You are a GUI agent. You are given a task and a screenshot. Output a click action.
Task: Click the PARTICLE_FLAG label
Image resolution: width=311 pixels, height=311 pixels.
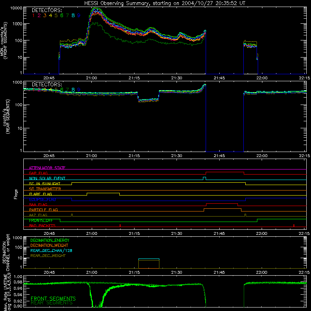click(44, 210)
